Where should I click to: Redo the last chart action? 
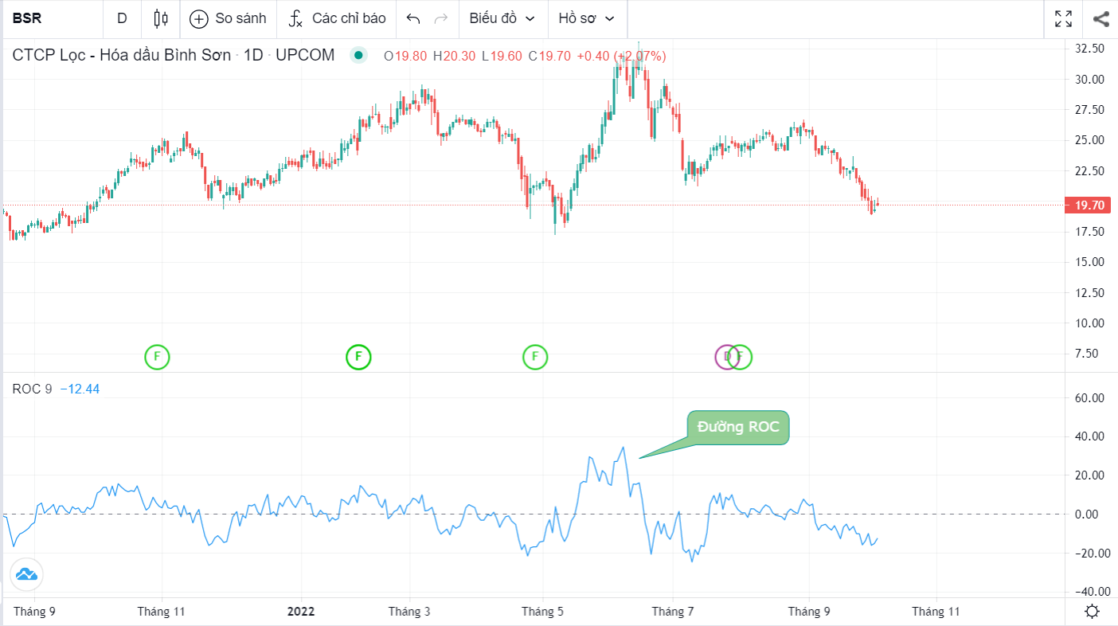click(x=440, y=18)
